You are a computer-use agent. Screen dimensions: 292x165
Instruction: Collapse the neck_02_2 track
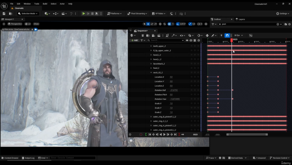pyautogui.click(x=151, y=73)
